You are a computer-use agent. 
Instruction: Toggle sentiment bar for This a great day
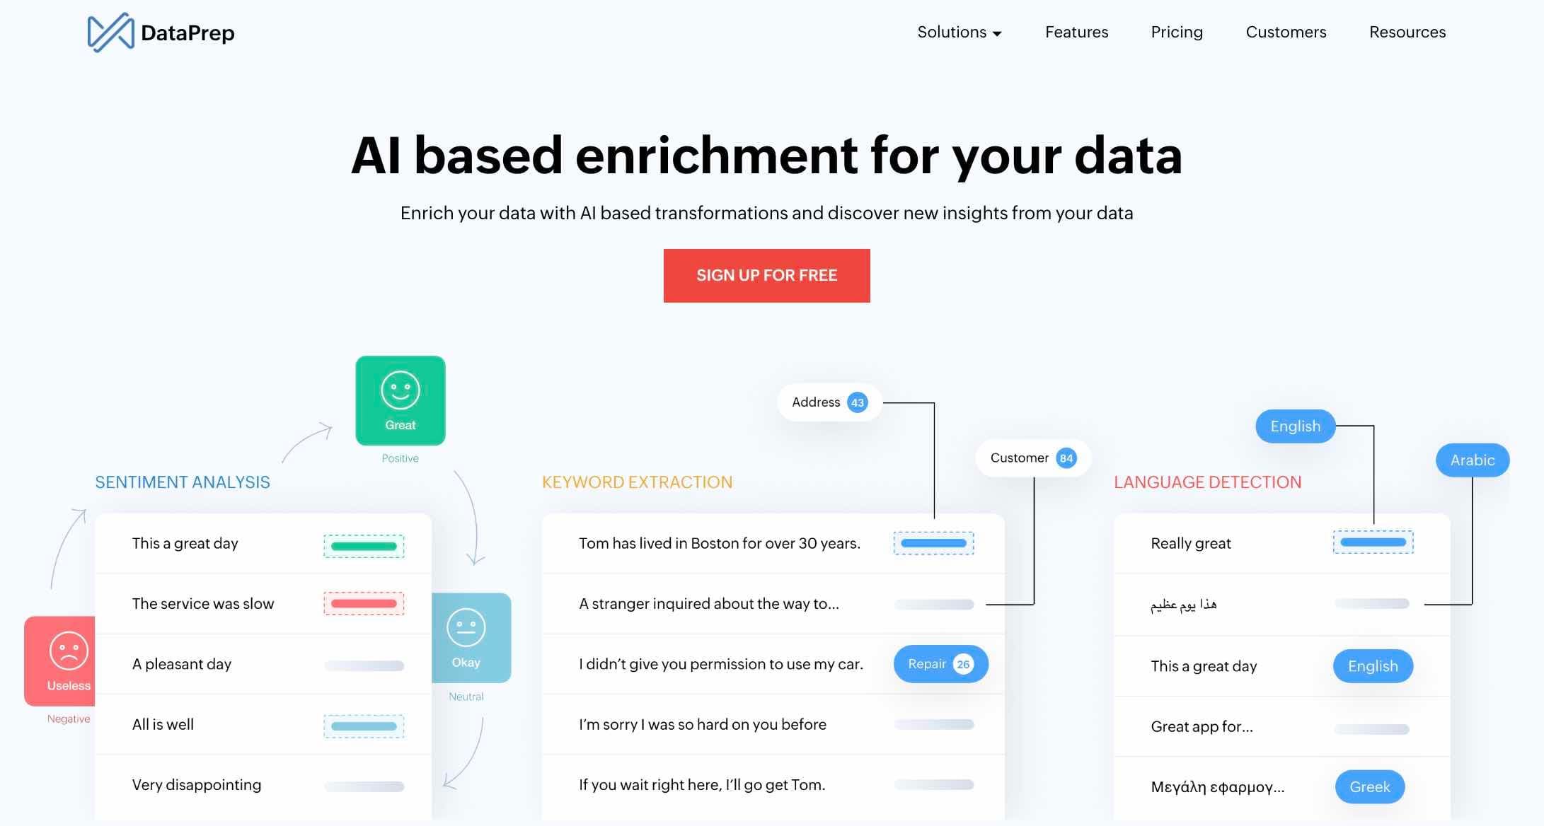point(360,542)
